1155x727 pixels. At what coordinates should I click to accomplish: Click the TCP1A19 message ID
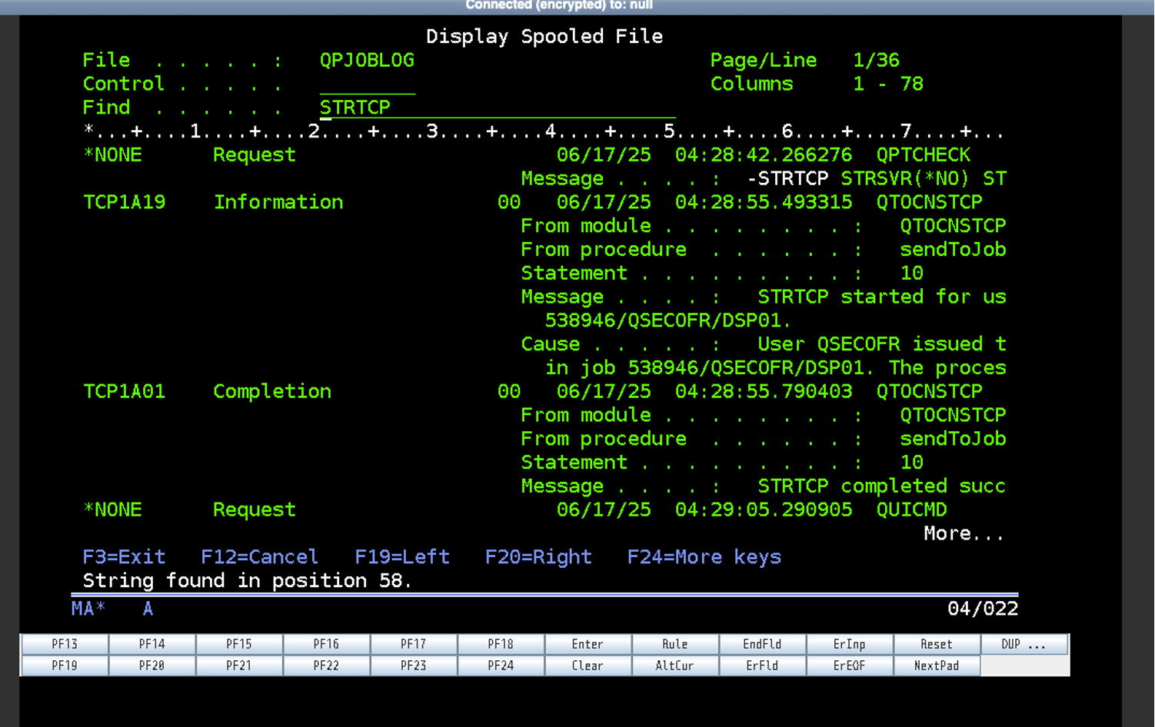[x=124, y=202]
